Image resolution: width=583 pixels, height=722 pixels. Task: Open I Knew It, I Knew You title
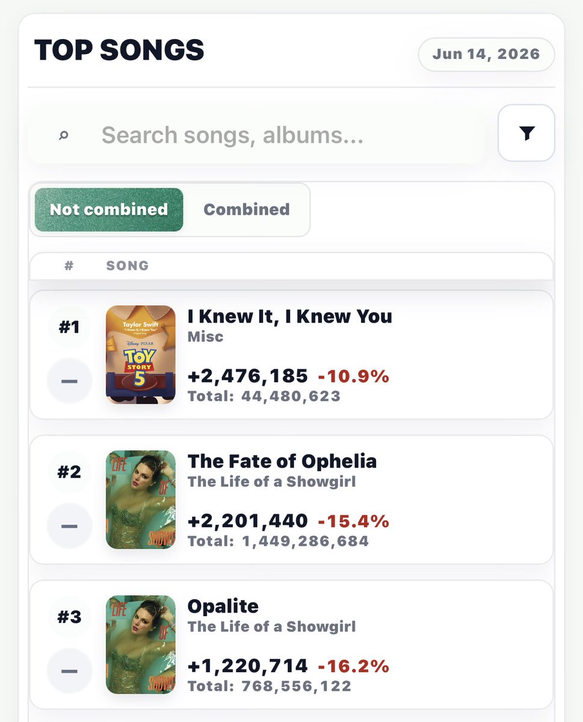[290, 316]
